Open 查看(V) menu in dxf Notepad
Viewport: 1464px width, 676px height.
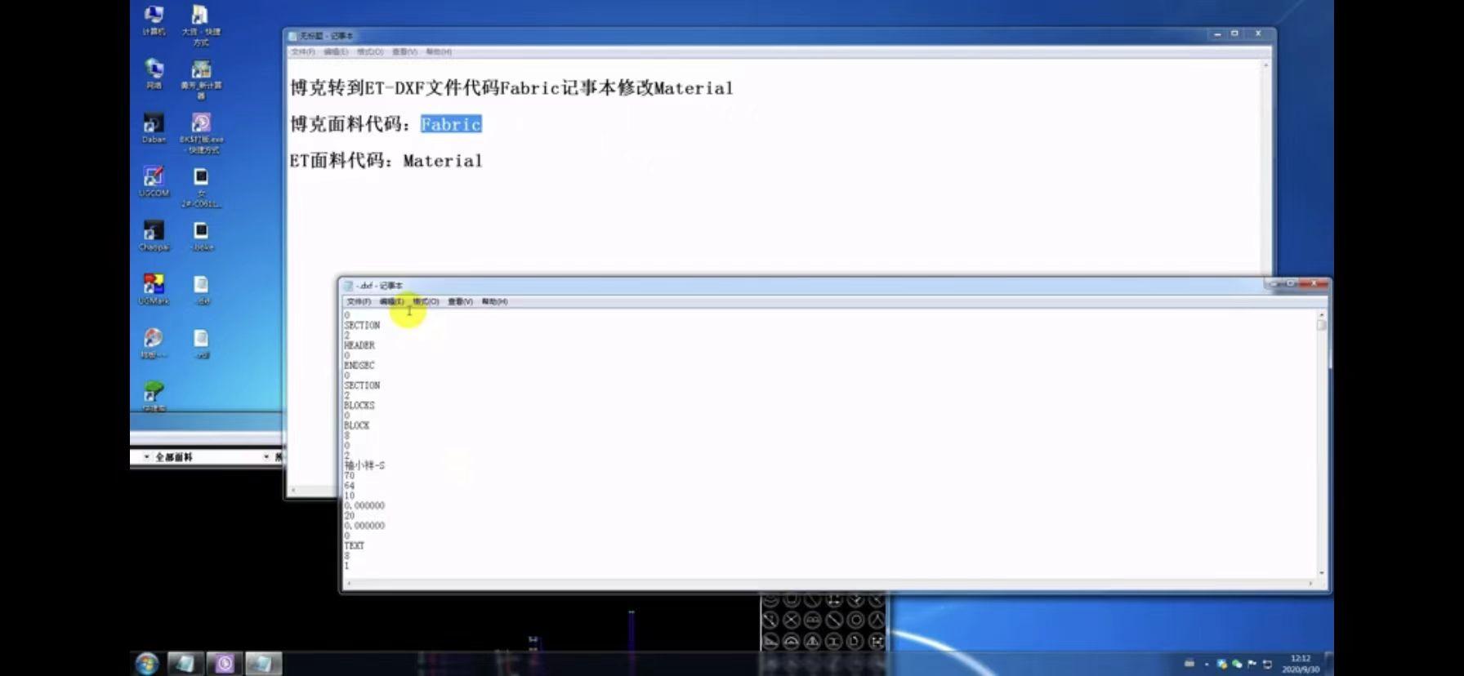[460, 301]
